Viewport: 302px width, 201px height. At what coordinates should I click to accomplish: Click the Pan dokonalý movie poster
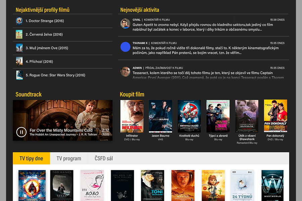coord(275,116)
